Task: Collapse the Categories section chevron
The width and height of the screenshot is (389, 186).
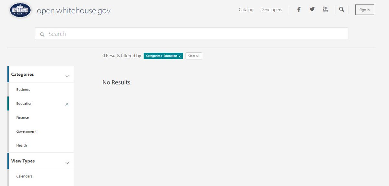Action: click(x=67, y=76)
